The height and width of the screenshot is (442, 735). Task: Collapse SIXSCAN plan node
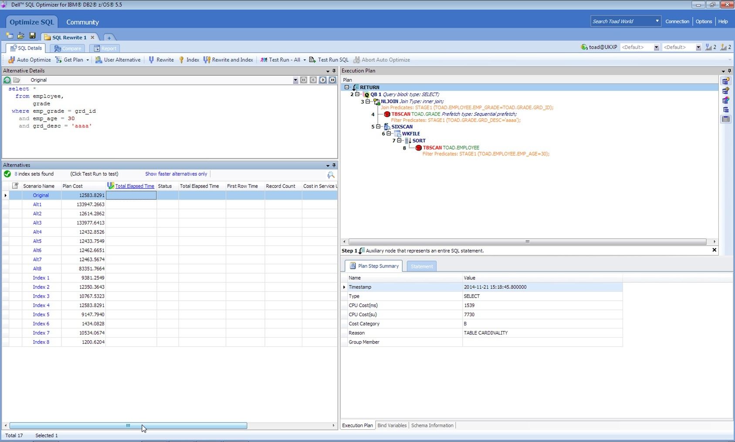tap(378, 127)
